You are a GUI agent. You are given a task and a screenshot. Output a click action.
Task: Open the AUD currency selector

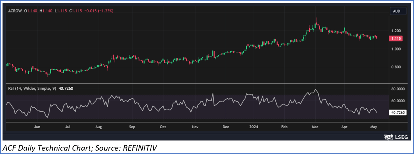[396, 11]
